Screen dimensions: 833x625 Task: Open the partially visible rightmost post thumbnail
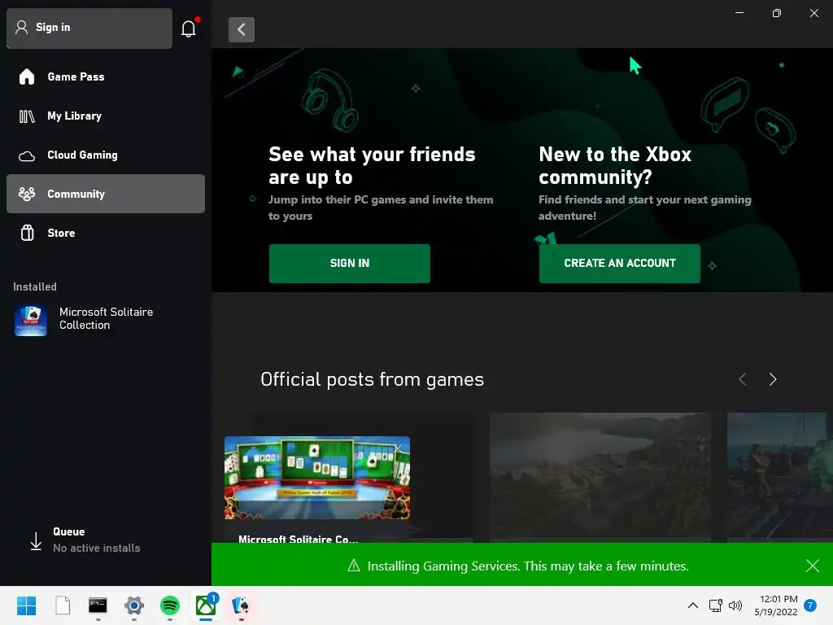click(x=779, y=477)
